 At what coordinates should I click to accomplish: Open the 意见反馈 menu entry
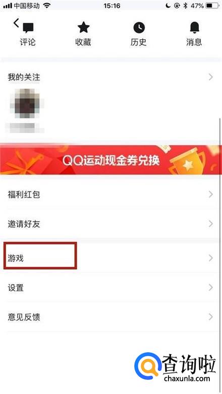pos(111,317)
